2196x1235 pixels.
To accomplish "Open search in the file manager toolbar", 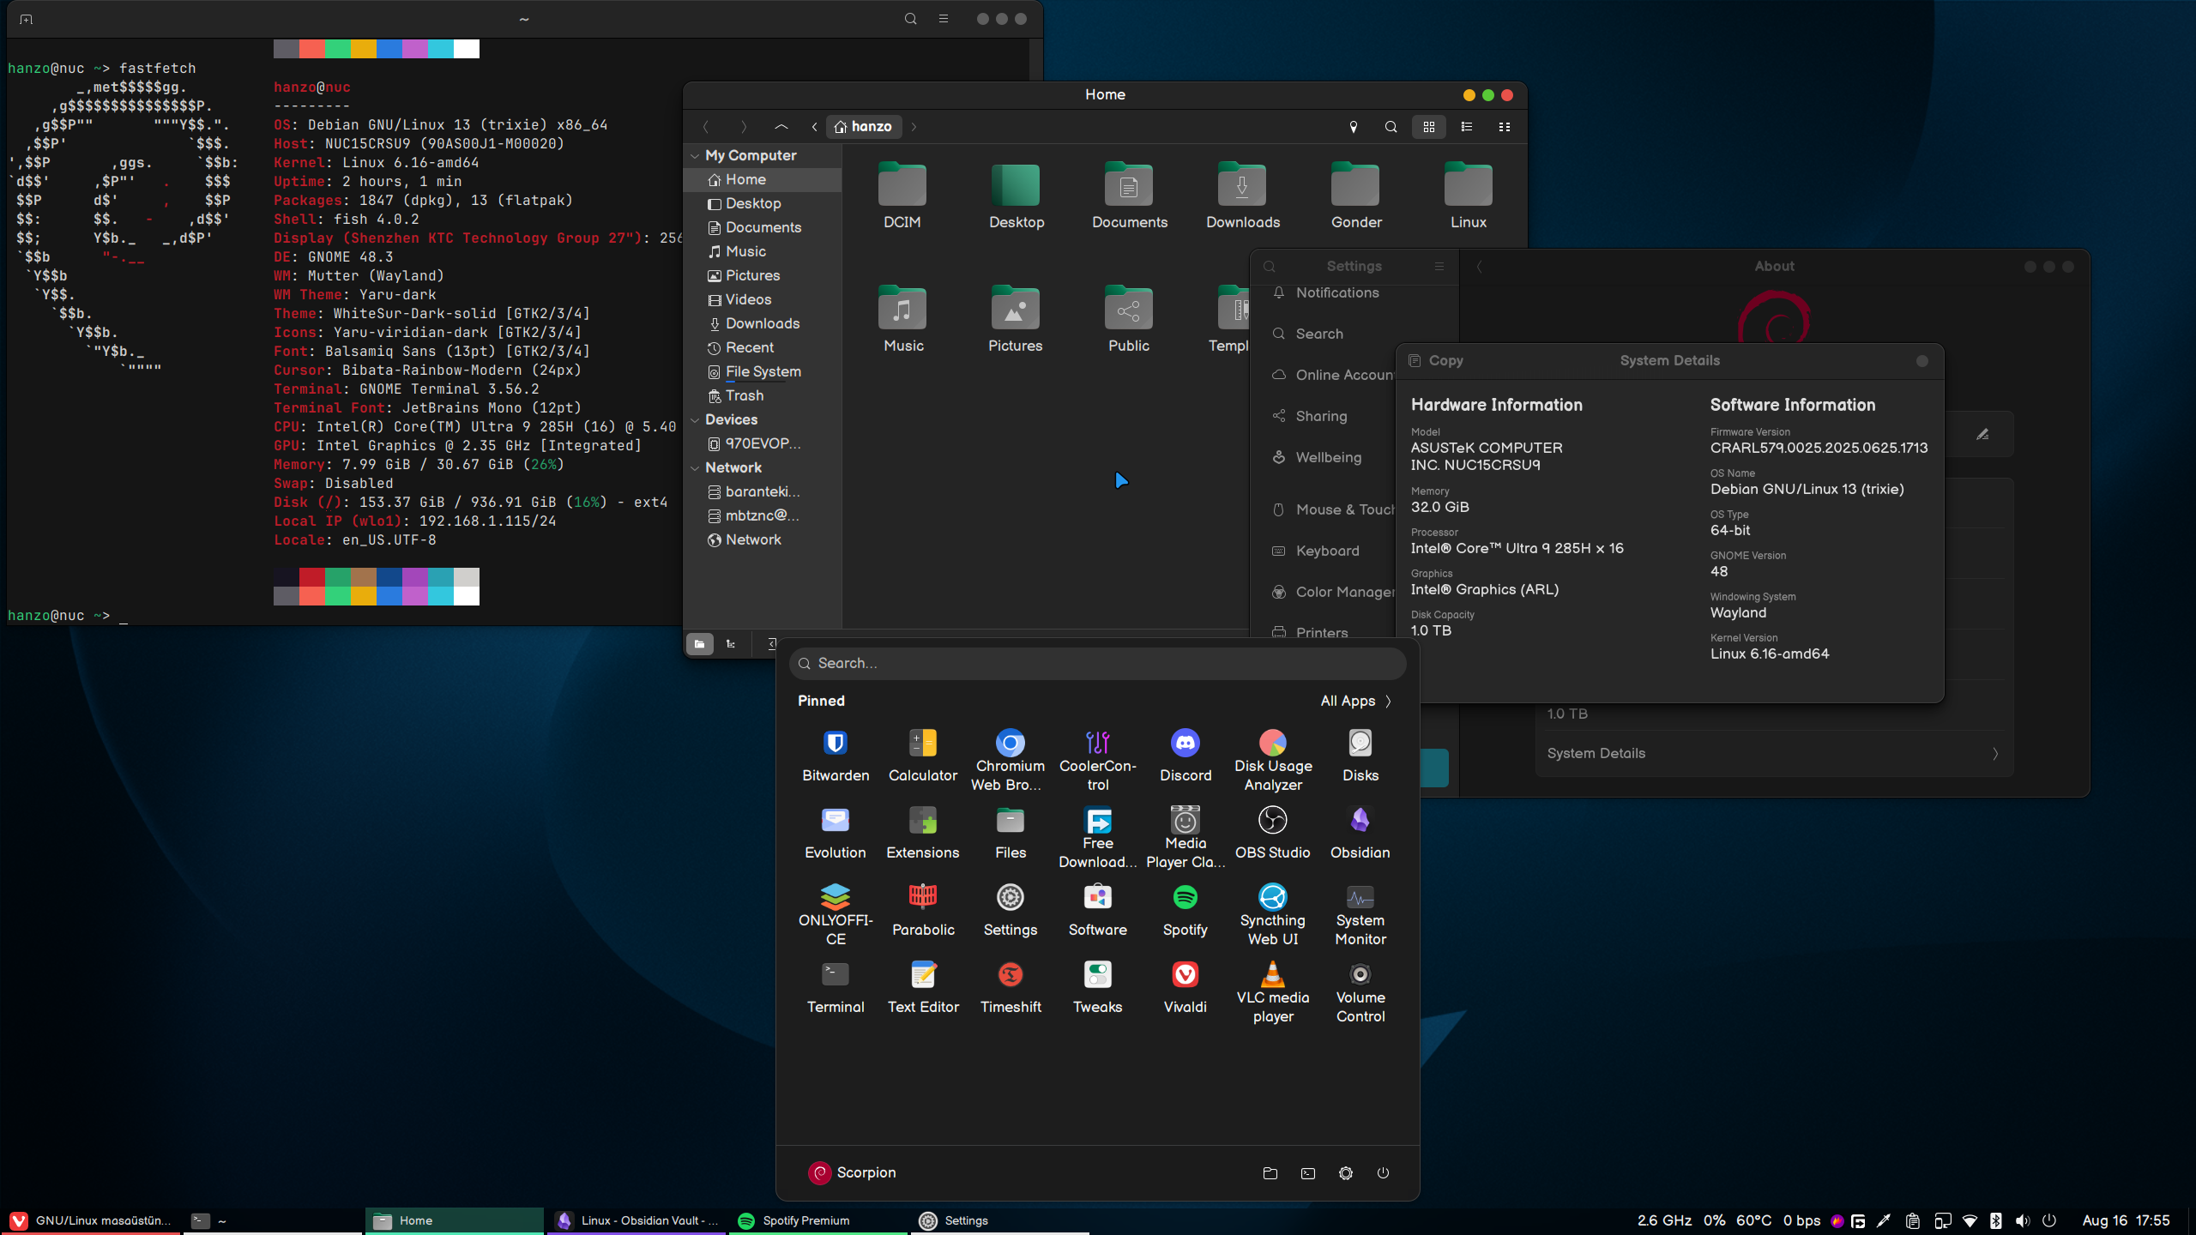I will [1391, 127].
